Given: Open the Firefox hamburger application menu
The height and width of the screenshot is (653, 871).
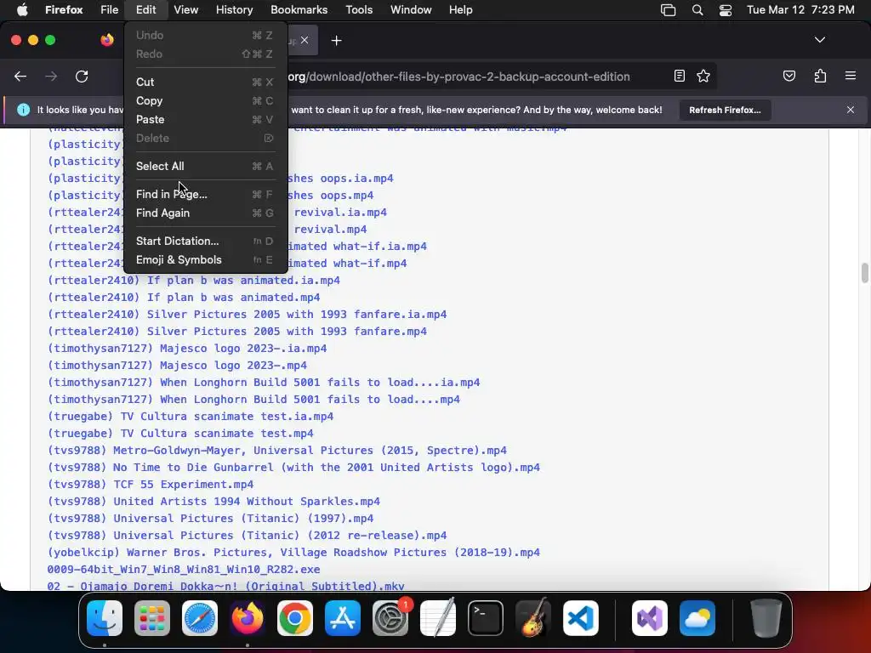Looking at the screenshot, I should coord(851,76).
